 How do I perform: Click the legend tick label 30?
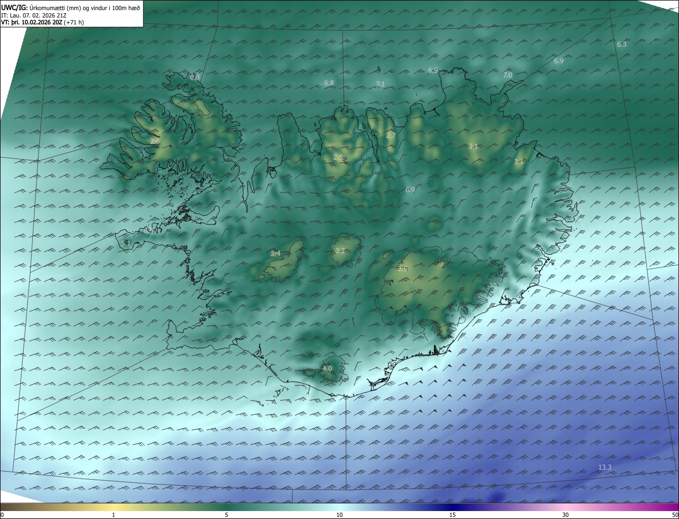click(565, 515)
